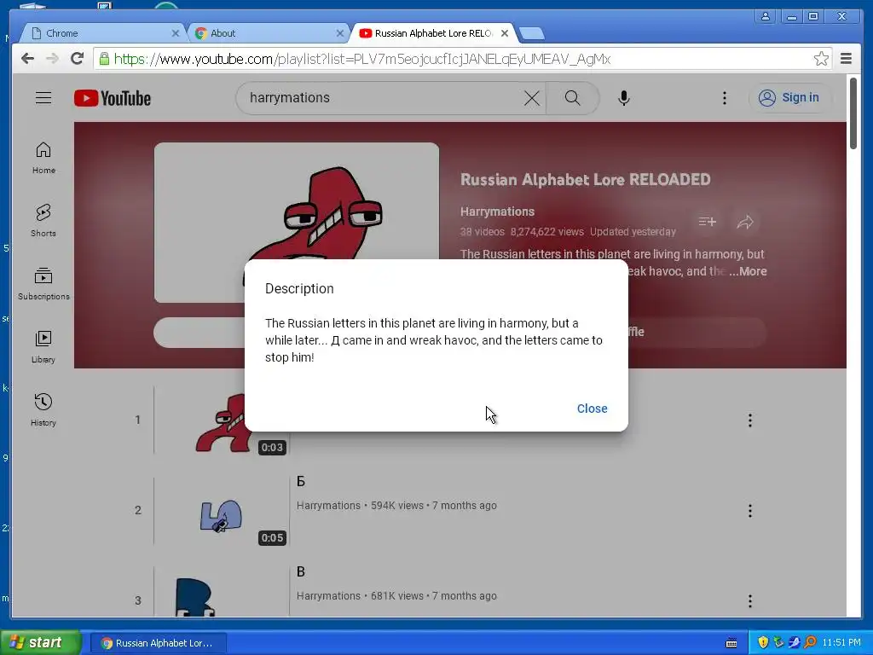This screenshot has height=655, width=873.
Task: Click the green padlock security icon
Action: pyautogui.click(x=104, y=59)
